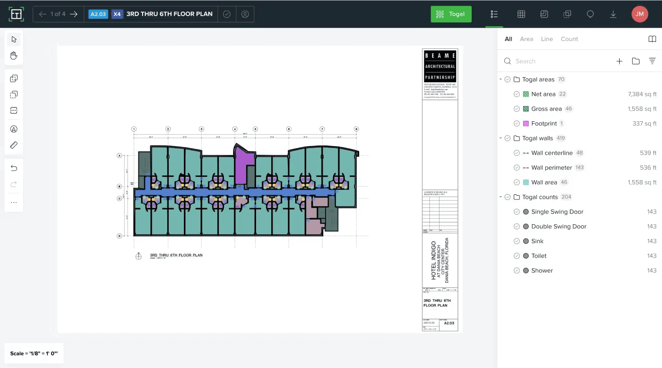This screenshot has height=368, width=662.
Task: Click the add new classification plus icon
Action: click(619, 61)
